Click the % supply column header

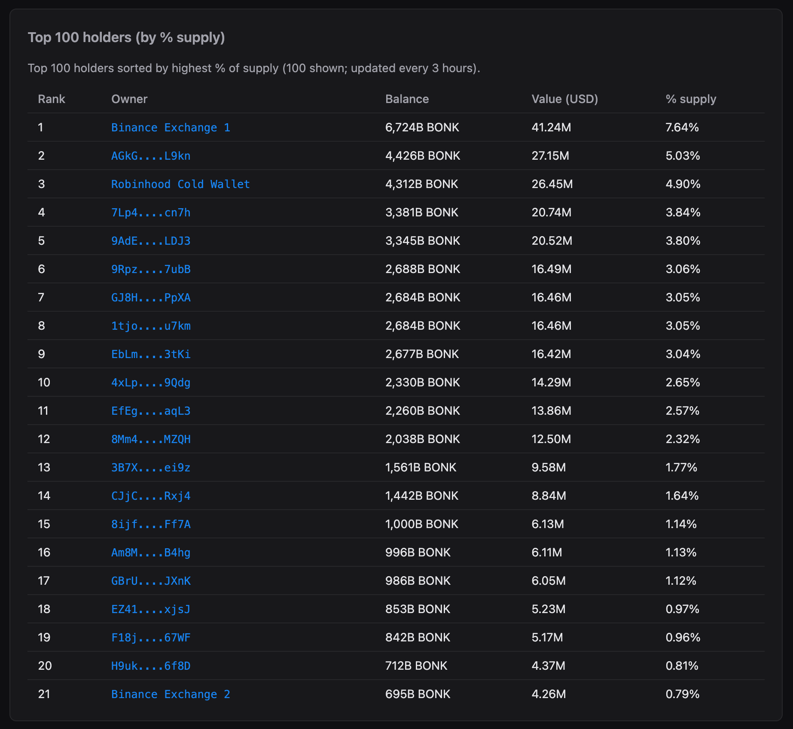tap(691, 99)
